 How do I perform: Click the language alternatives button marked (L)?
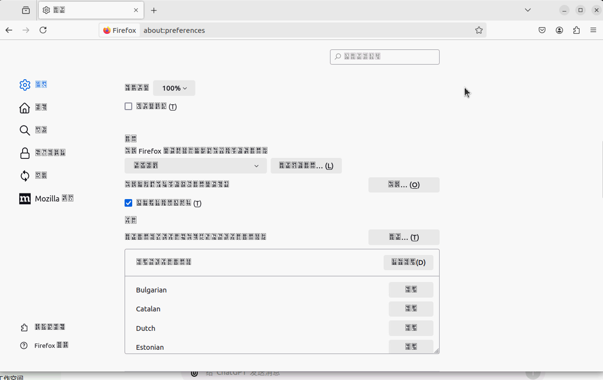(x=306, y=166)
